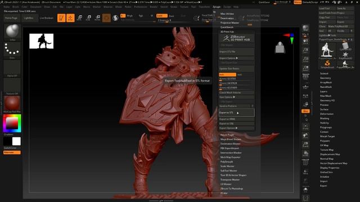Click the BPR render sphere icon
The image size is (360, 202).
(x=305, y=28)
